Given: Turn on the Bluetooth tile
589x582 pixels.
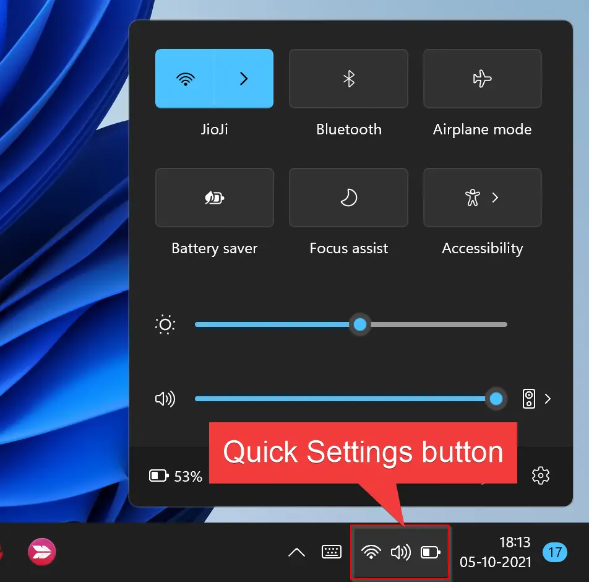Looking at the screenshot, I should [x=348, y=79].
